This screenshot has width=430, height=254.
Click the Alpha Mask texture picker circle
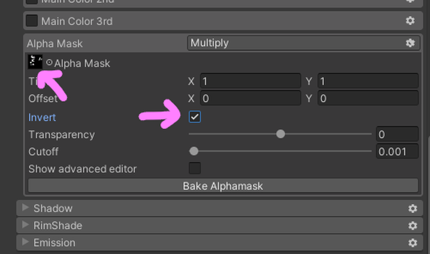click(49, 62)
